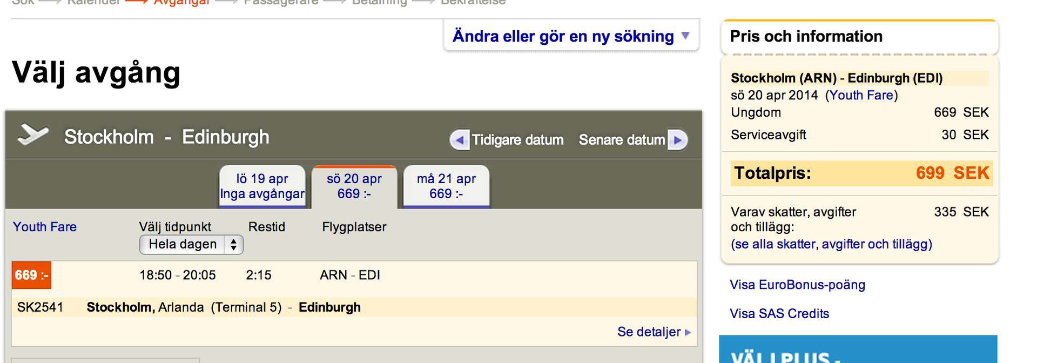Select the lö 19 apr date tab

pyautogui.click(x=262, y=186)
